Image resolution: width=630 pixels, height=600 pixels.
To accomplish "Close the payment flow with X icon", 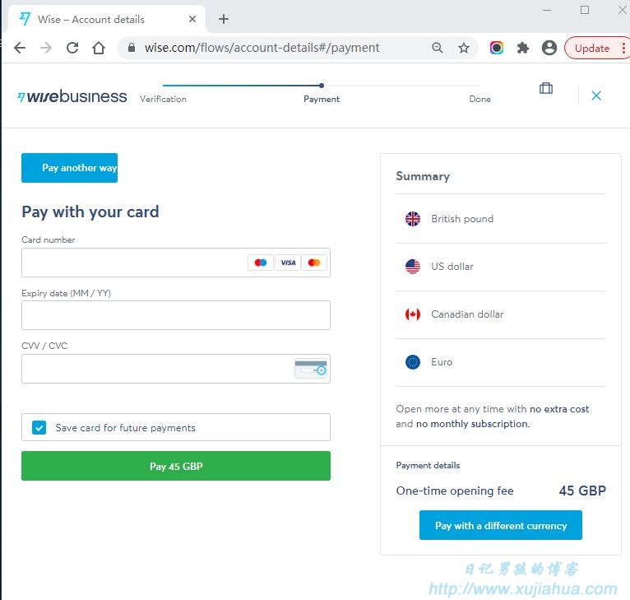I will tap(596, 95).
